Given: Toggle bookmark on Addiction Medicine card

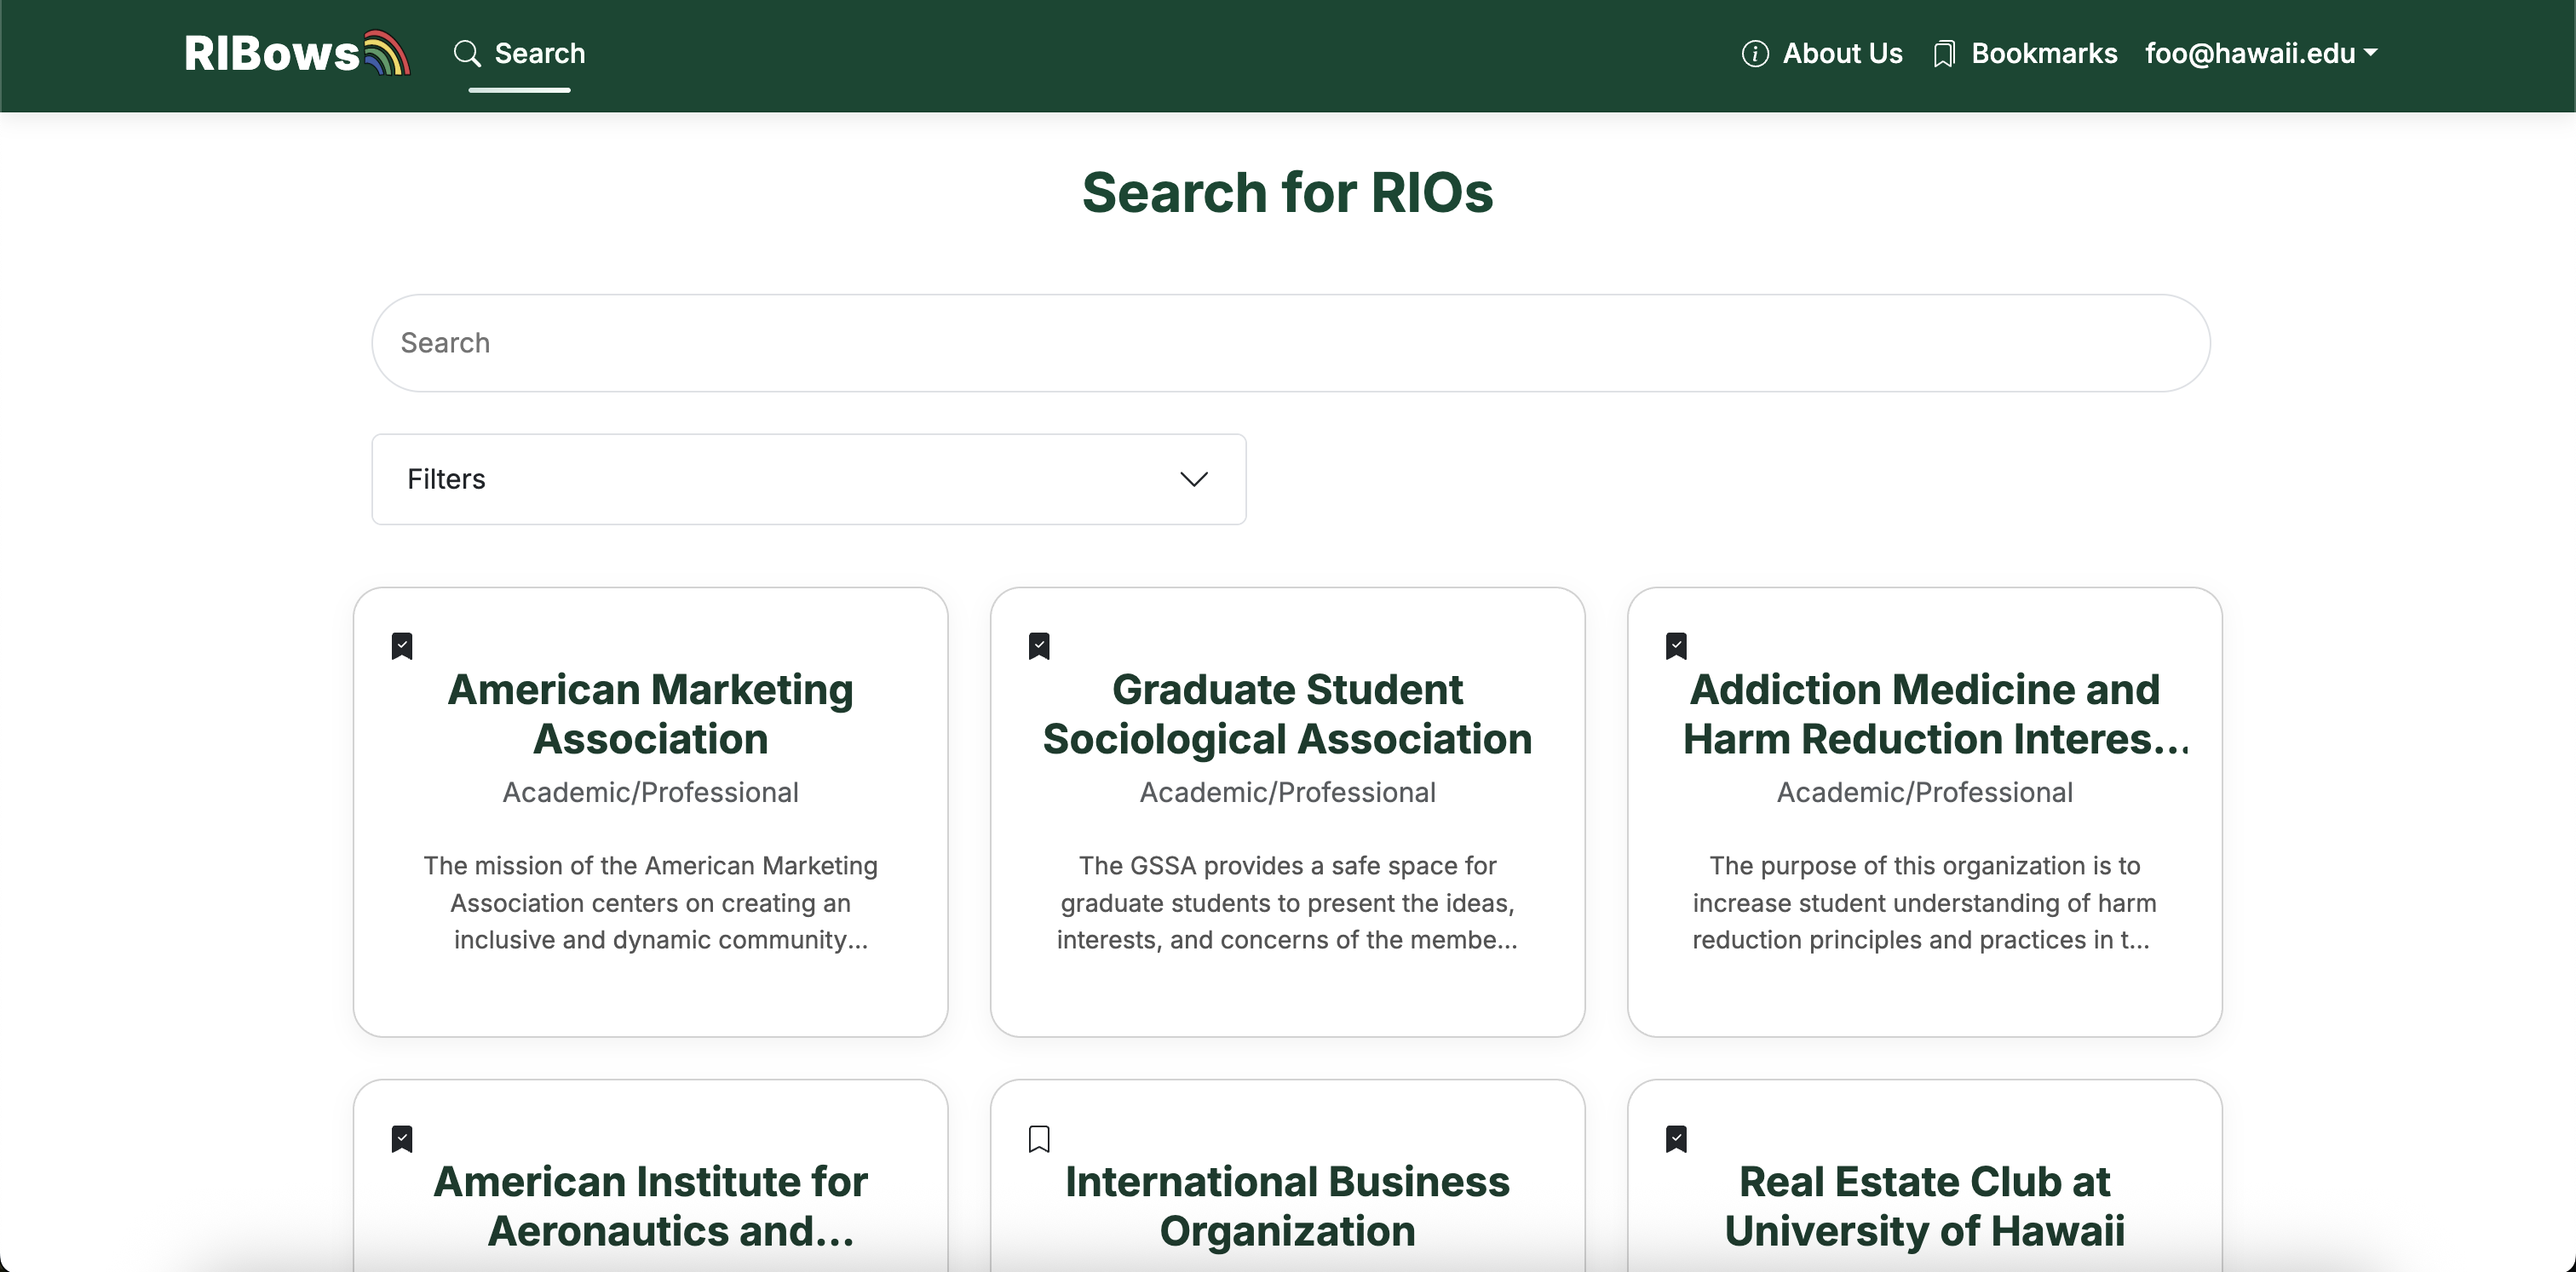Looking at the screenshot, I should click(1676, 645).
